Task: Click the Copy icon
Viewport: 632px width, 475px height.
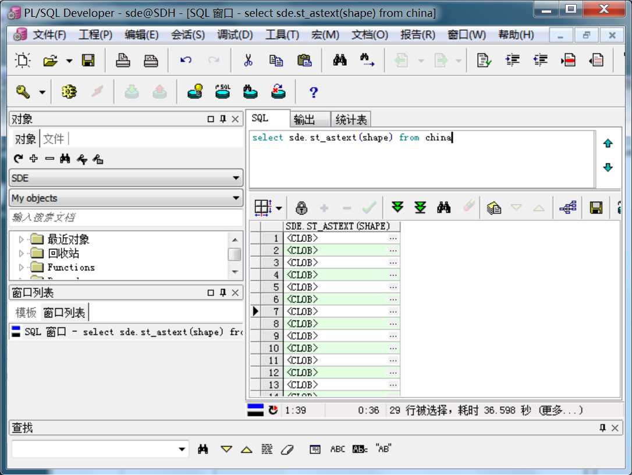Action: pos(276,60)
